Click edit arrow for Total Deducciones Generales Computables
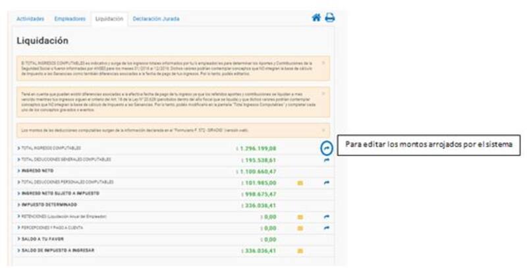 click(326, 159)
